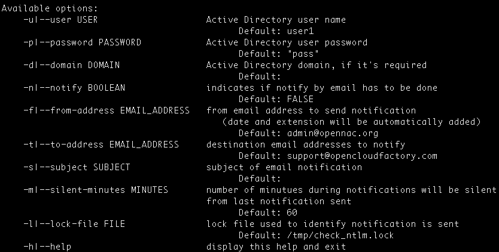Click the -t|--to-address EMAIL_ADDRESS option
This screenshot has height=252, width=499.
[x=101, y=145]
